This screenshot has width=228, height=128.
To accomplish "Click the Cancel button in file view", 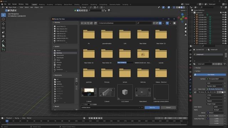I will [x=168, y=107].
